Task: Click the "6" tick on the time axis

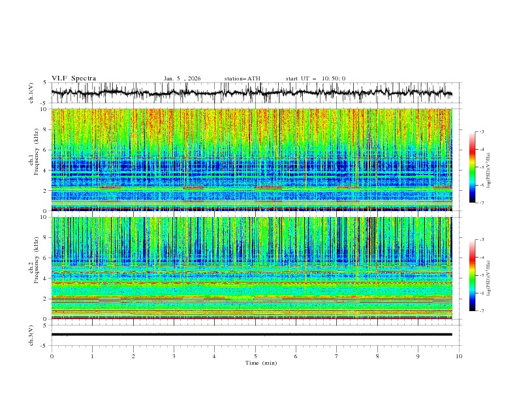Action: [296, 356]
